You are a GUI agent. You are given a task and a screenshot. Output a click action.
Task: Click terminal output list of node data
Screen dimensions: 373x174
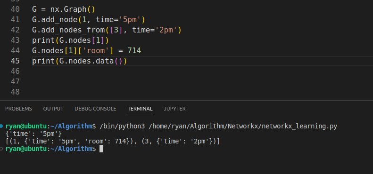(113, 142)
